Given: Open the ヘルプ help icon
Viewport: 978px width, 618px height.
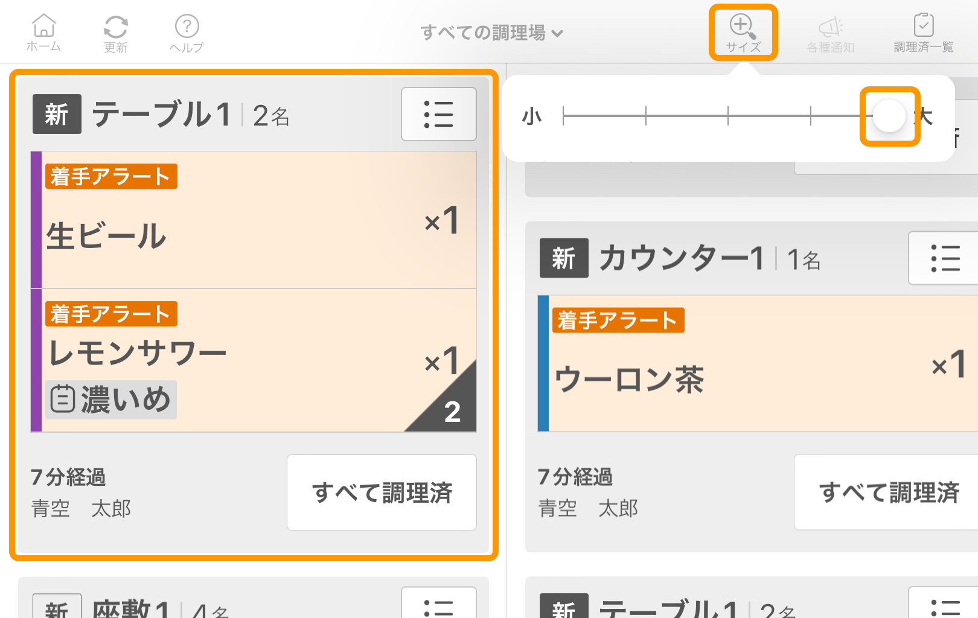Looking at the screenshot, I should (187, 34).
